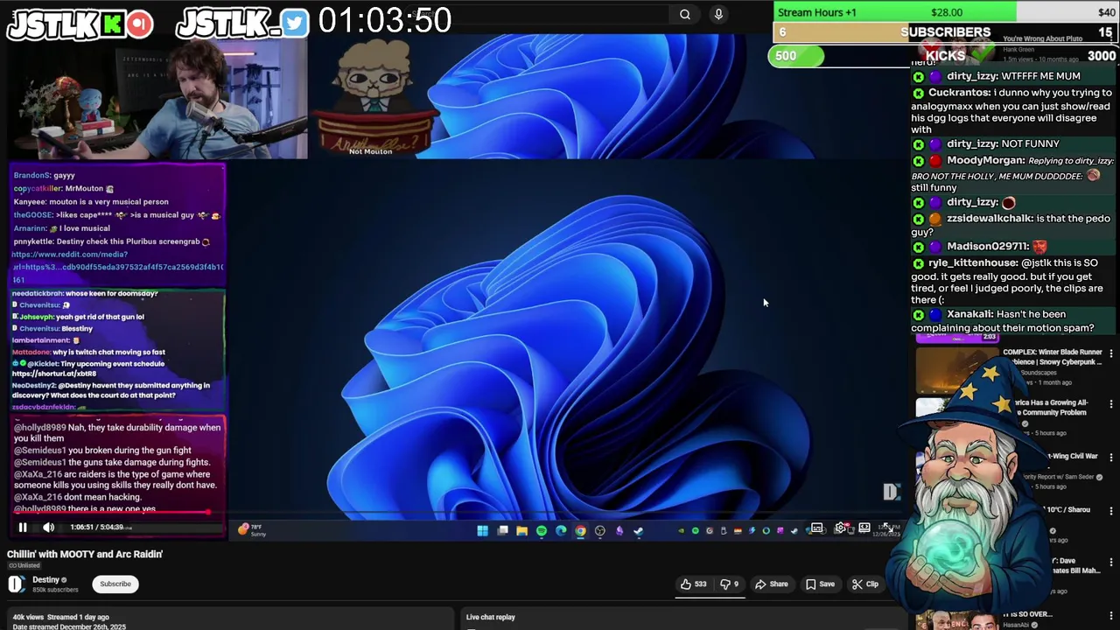Open Spotify in the streamed taskbar

click(x=542, y=530)
